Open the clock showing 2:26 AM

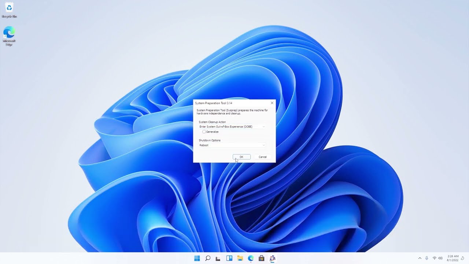[453, 258]
